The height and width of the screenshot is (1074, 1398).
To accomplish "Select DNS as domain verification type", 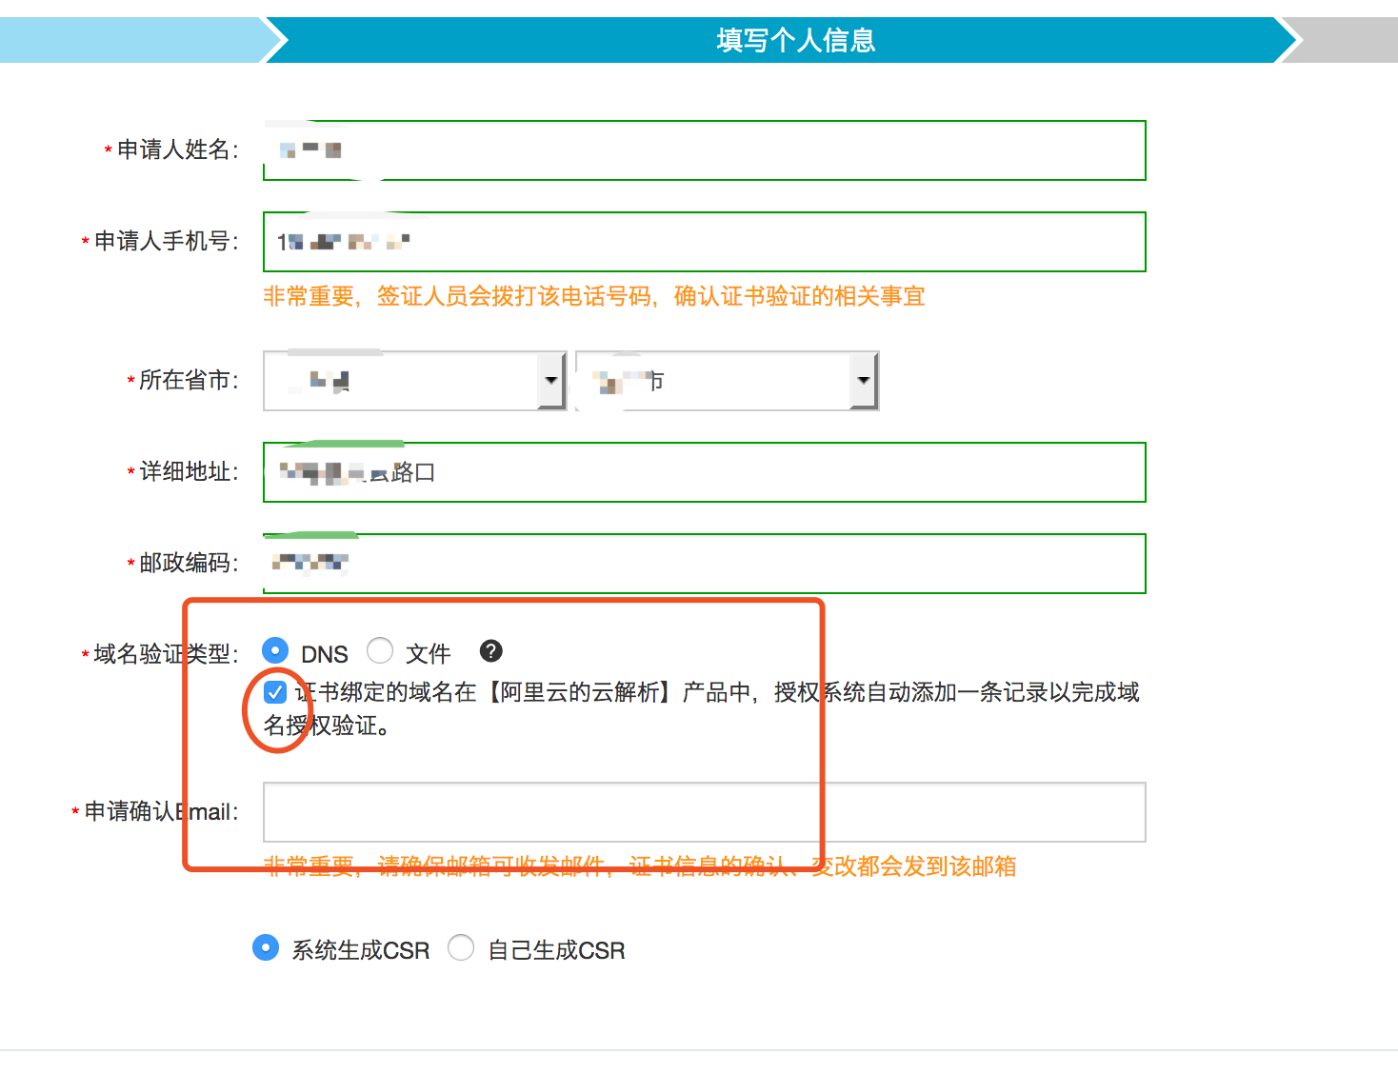I will click(x=275, y=651).
